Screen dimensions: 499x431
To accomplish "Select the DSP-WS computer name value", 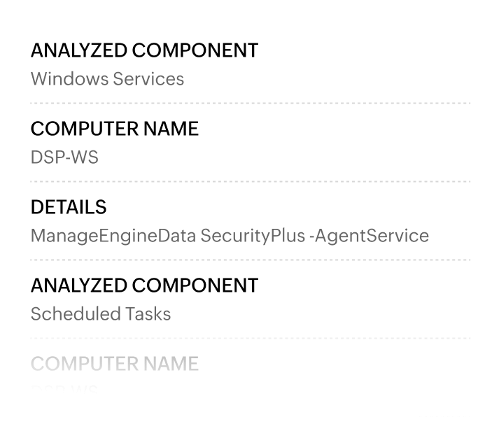I will 64,157.
